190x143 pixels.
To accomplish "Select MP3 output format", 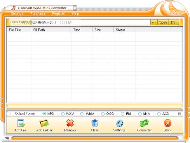I will 44,114.
